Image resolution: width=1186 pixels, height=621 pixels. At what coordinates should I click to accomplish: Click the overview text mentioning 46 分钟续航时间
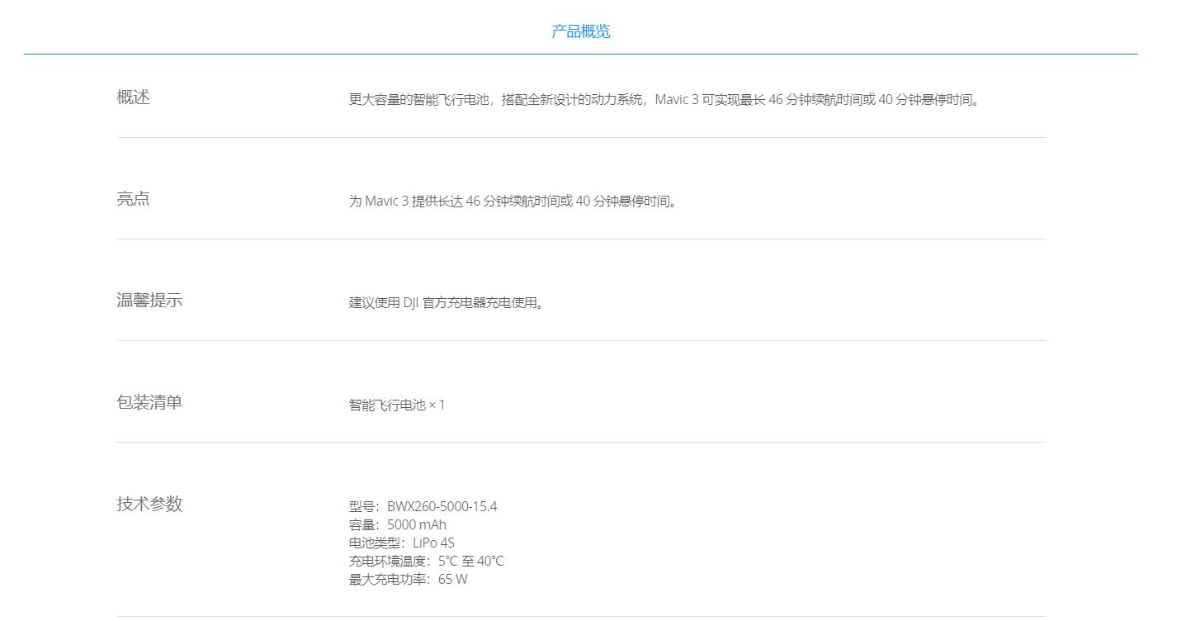click(x=664, y=101)
